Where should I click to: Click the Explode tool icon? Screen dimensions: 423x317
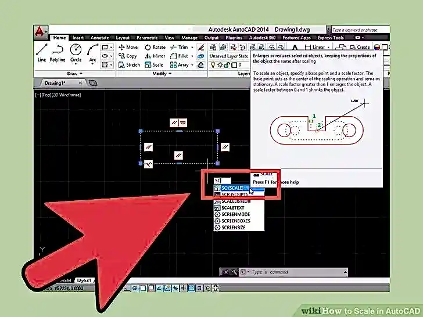pyautogui.click(x=200, y=56)
